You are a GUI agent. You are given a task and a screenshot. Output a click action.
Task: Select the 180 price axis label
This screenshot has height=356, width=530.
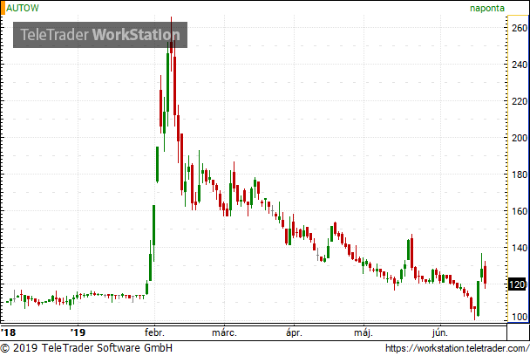point(520,175)
